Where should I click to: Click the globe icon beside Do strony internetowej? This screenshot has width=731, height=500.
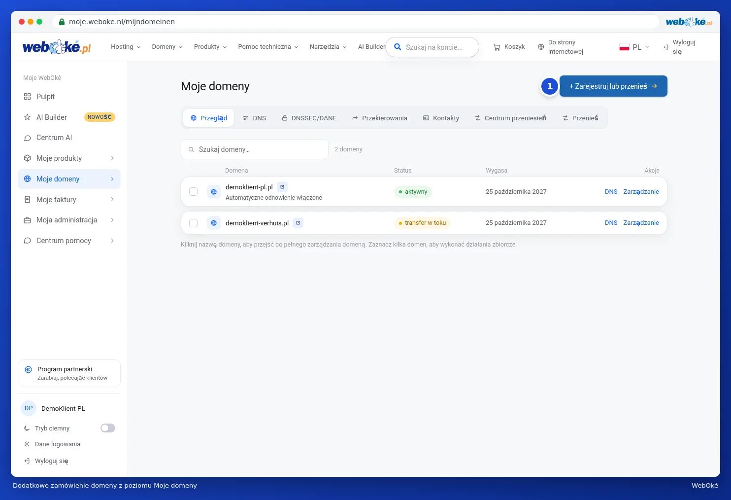pyautogui.click(x=541, y=47)
